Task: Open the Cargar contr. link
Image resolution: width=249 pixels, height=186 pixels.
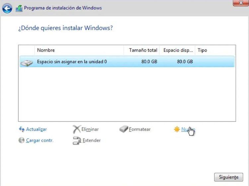Action: click(40, 140)
